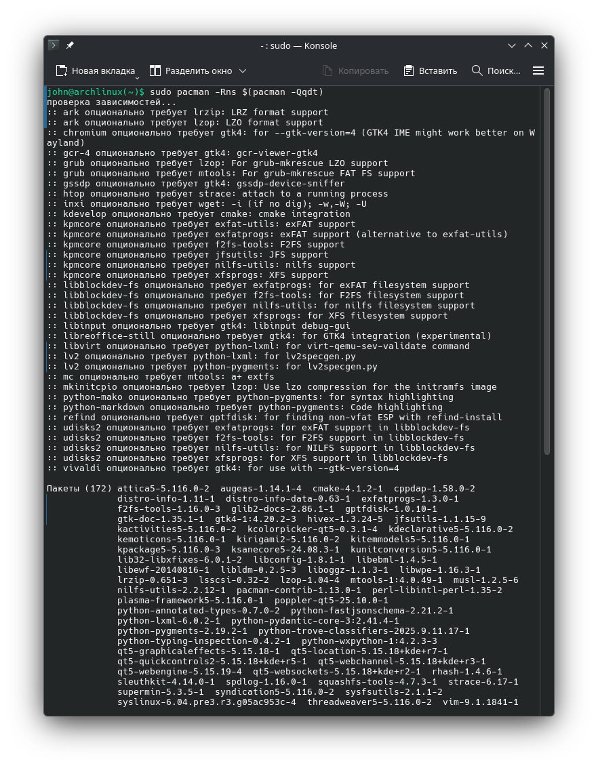
Task: Click the line 'vivaldi опционально требует gtk4'
Action: coord(223,468)
